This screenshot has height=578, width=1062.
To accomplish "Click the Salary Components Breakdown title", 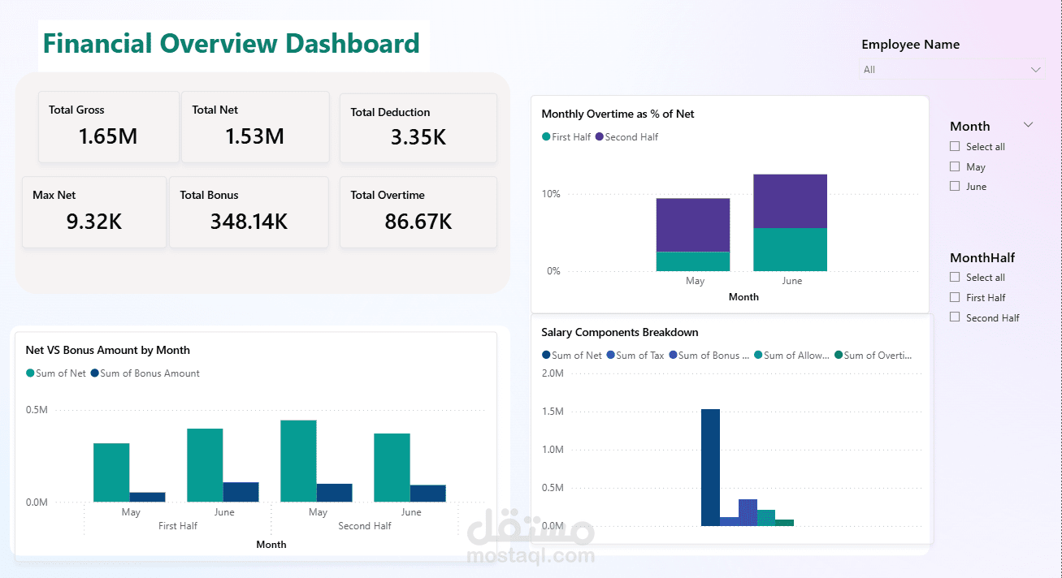I will pyautogui.click(x=620, y=332).
